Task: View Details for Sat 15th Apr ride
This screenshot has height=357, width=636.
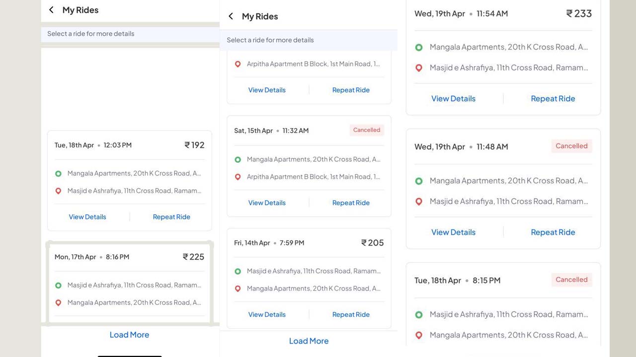Action: (267, 203)
